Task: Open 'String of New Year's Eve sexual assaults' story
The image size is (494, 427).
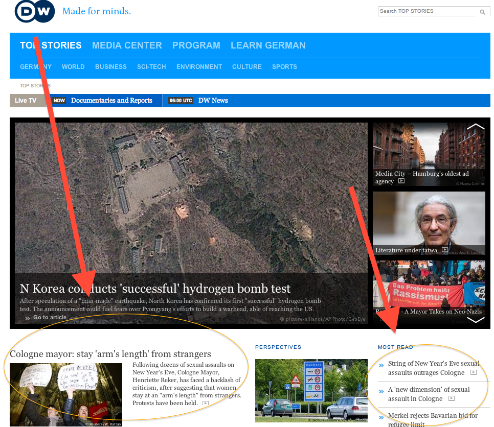Action: click(x=434, y=368)
